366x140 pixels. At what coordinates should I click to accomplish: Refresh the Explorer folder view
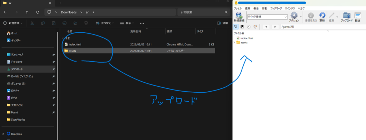click(x=38, y=12)
